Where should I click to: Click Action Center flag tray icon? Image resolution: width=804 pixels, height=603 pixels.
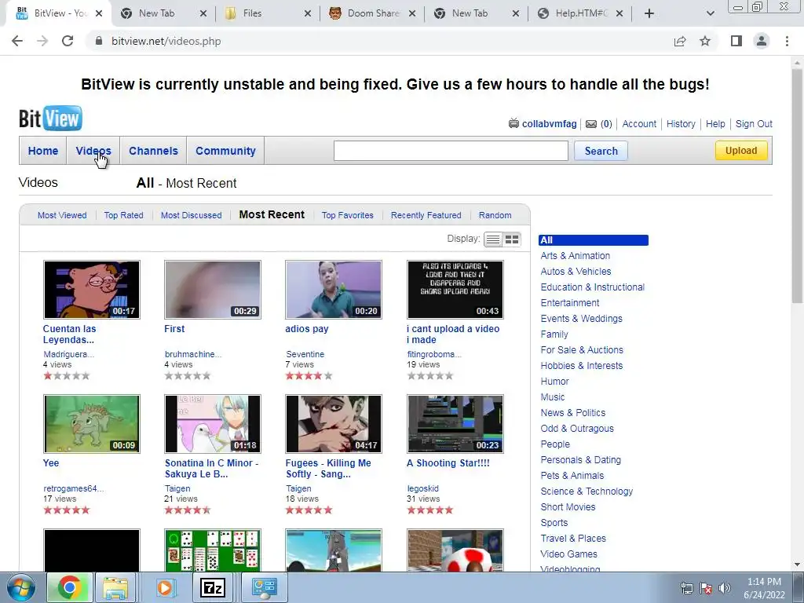pyautogui.click(x=706, y=588)
